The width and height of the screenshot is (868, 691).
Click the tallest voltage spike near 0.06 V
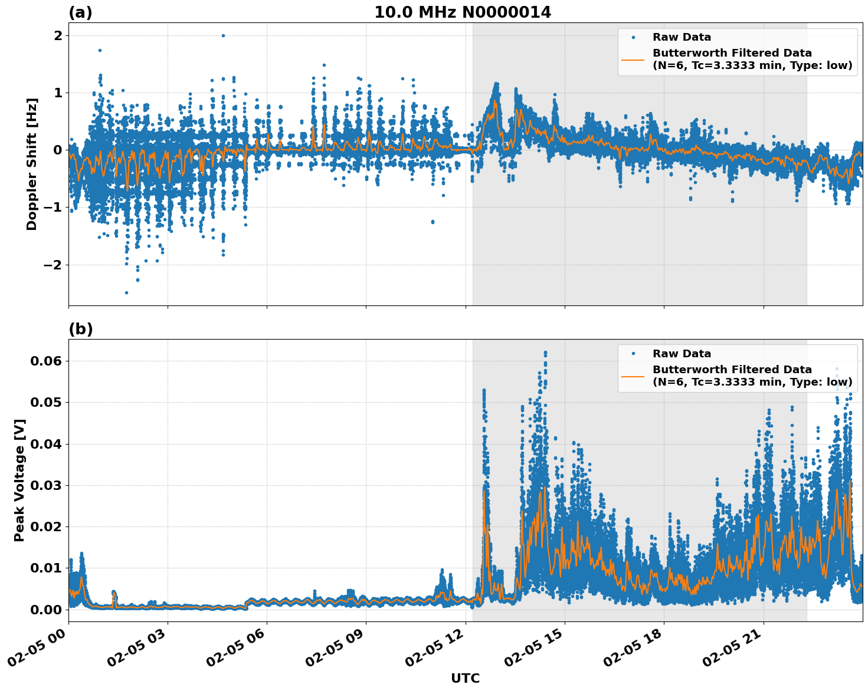545,351
